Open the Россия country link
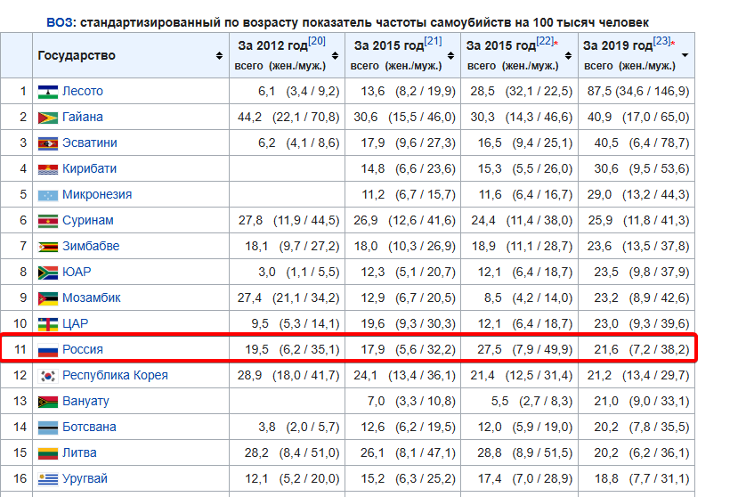Screen dimensions: 738x497 83,350
